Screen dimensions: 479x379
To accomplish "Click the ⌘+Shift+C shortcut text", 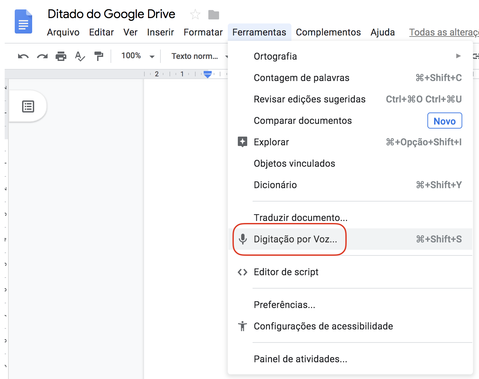I will [438, 78].
